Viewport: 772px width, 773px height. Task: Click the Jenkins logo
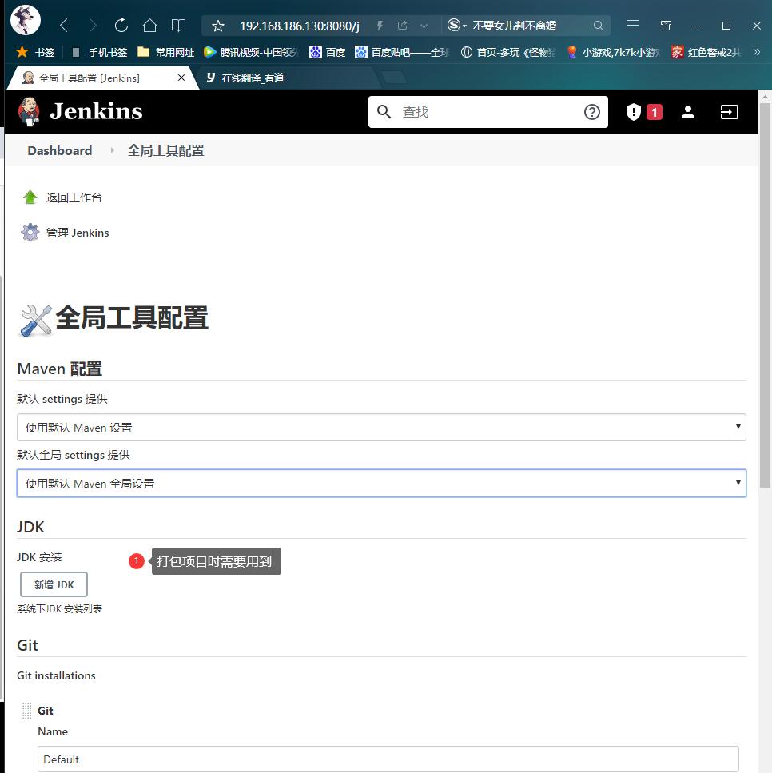[x=81, y=111]
